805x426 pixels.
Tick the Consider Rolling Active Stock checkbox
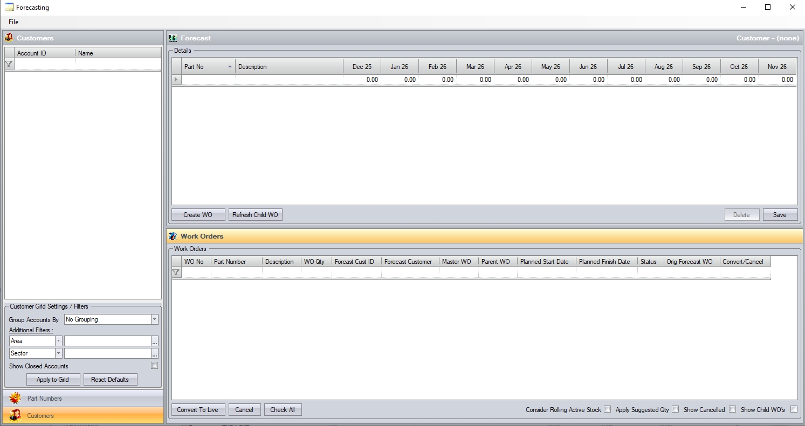[608, 409]
